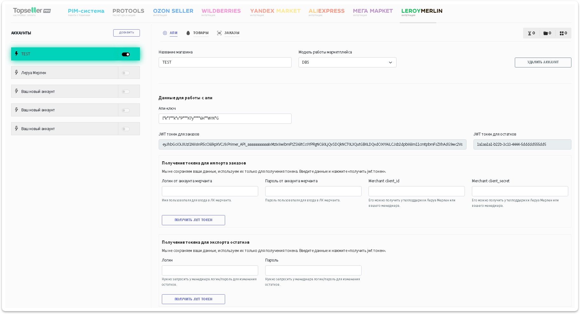The image size is (580, 314).
Task: Focus the Merchant client_id input field
Action: click(416, 191)
